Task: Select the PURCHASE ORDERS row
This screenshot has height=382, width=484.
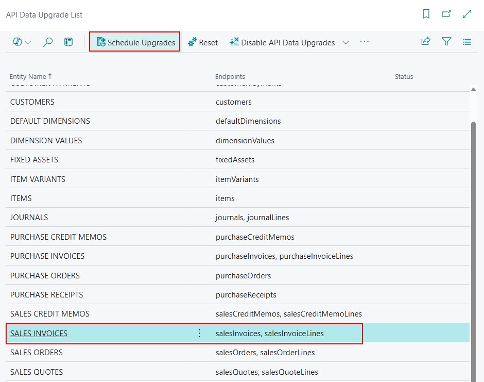Action: [x=237, y=275]
